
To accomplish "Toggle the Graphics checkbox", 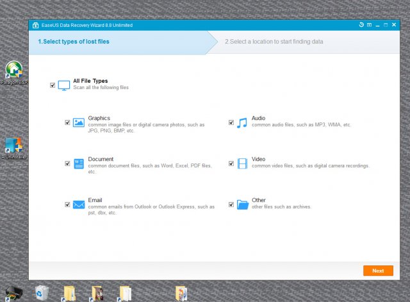I will click(67, 122).
